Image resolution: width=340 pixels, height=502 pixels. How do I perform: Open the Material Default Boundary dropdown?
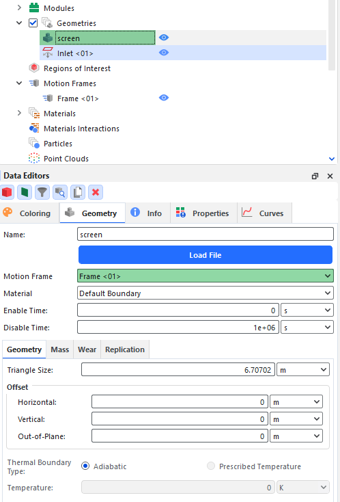(x=206, y=293)
